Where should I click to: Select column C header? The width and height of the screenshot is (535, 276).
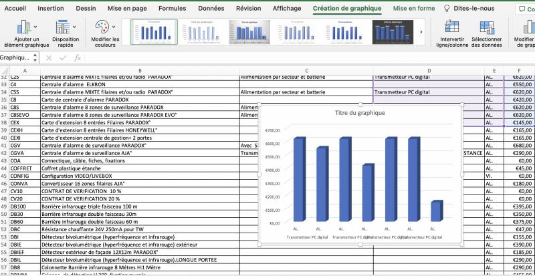[x=306, y=71]
